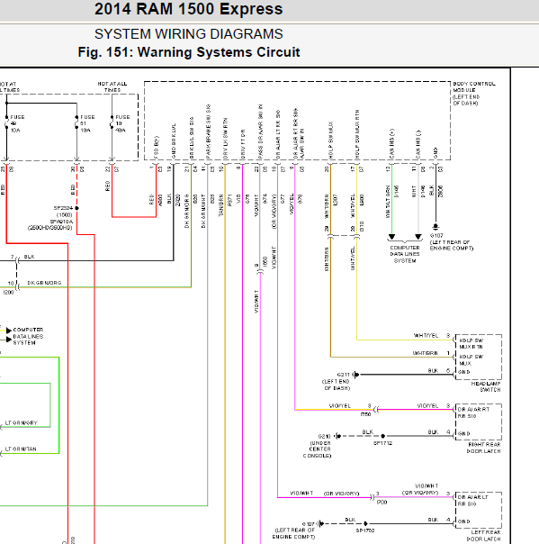Select 'DR AJAR RT RR SIG' pin in right latch
539x544 pixels.
coord(473,413)
